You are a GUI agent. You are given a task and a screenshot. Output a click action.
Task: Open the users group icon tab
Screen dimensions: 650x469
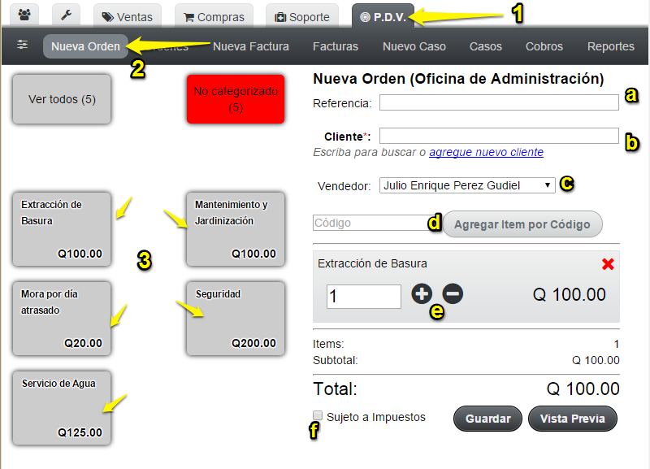point(24,15)
